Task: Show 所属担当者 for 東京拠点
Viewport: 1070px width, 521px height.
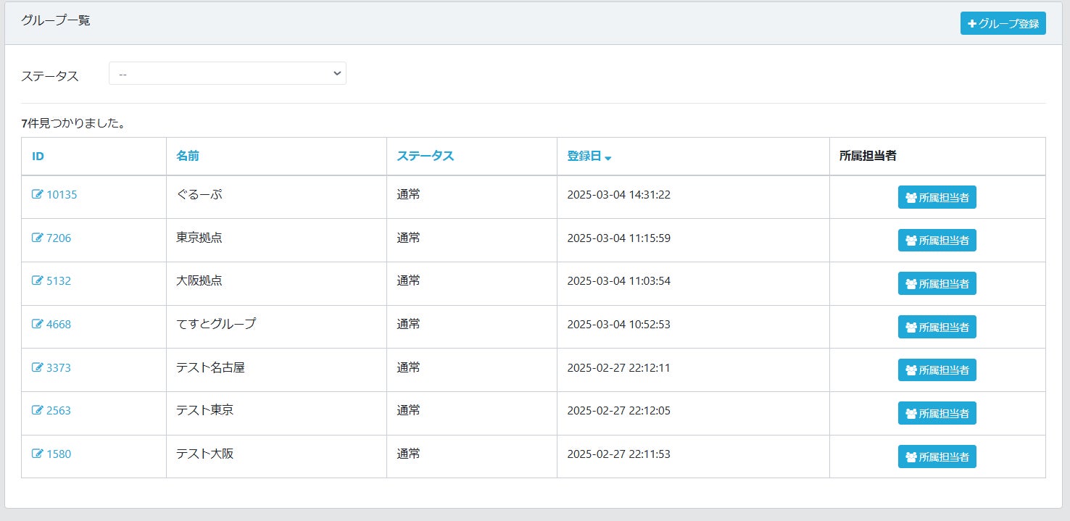Action: click(x=937, y=241)
